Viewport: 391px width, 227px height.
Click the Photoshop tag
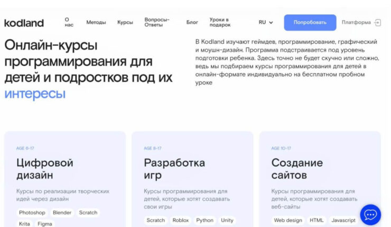32,213
